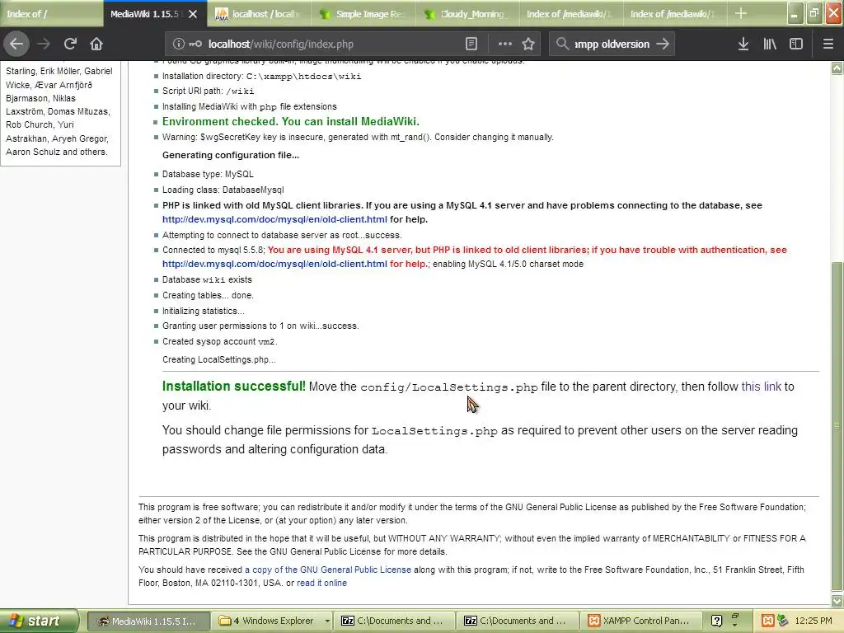Click 'Installation successful!' heading text
This screenshot has width=844, height=633.
point(233,387)
